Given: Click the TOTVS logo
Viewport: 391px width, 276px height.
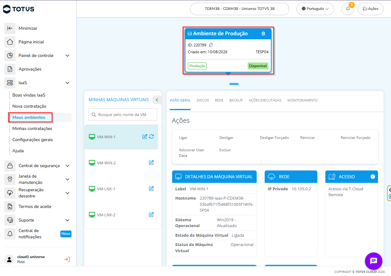Looking at the screenshot, I should (x=19, y=9).
